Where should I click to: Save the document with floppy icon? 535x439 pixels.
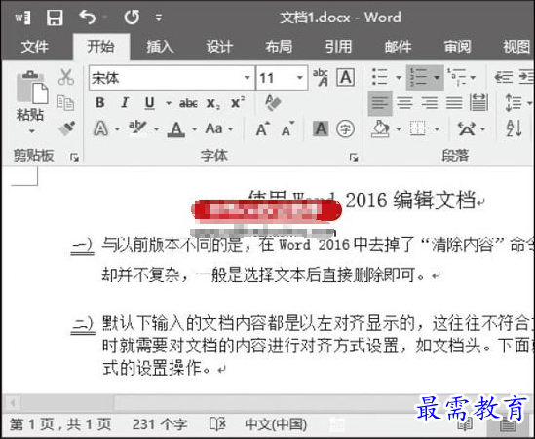point(55,18)
